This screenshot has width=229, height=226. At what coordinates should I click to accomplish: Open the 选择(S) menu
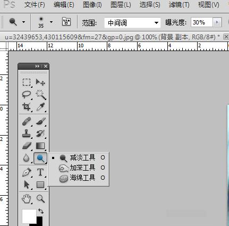click(150, 5)
